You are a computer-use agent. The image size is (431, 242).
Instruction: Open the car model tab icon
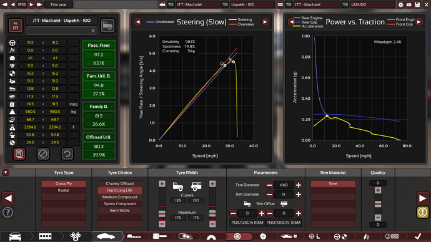point(16,236)
